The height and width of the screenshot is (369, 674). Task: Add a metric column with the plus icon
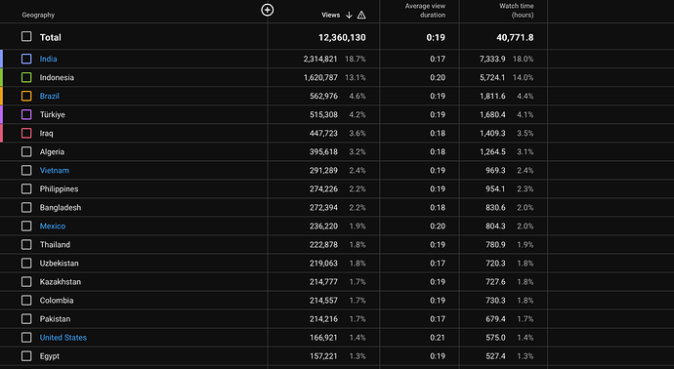[268, 10]
